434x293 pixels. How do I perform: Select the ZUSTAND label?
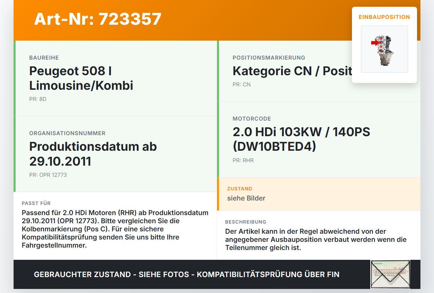pos(240,189)
